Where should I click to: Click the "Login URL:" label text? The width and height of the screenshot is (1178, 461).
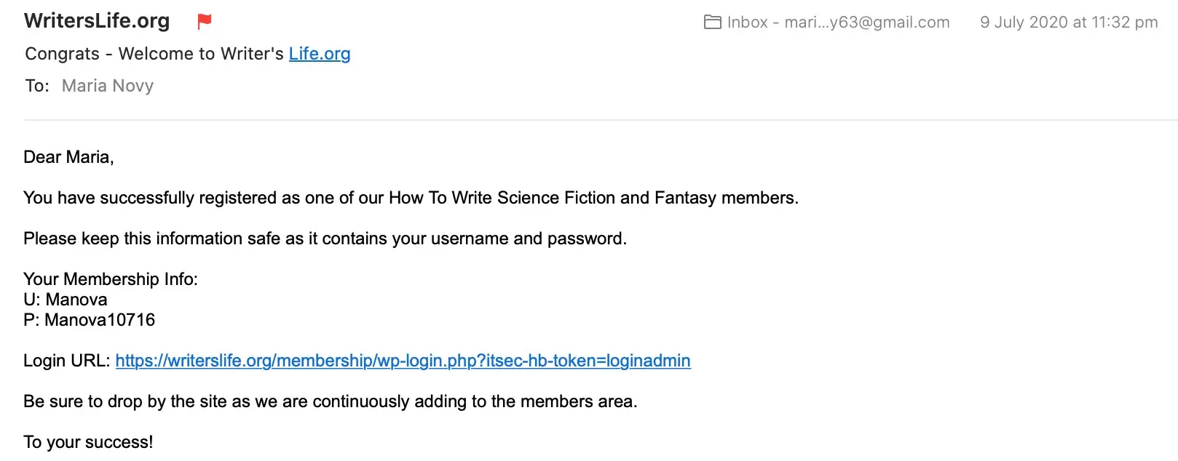pos(67,361)
